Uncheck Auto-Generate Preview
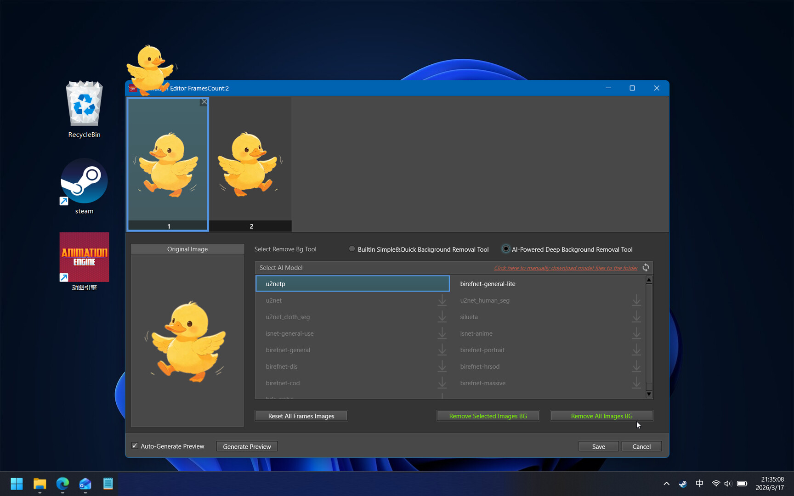This screenshot has width=794, height=496. (135, 445)
